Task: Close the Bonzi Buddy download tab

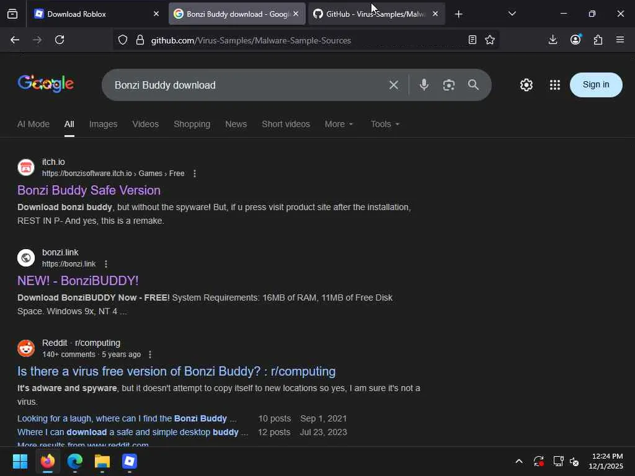Action: pyautogui.click(x=296, y=14)
